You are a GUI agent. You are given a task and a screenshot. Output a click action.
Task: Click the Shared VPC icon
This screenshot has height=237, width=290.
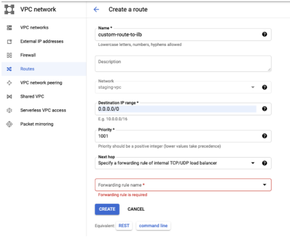pyautogui.click(x=9, y=96)
